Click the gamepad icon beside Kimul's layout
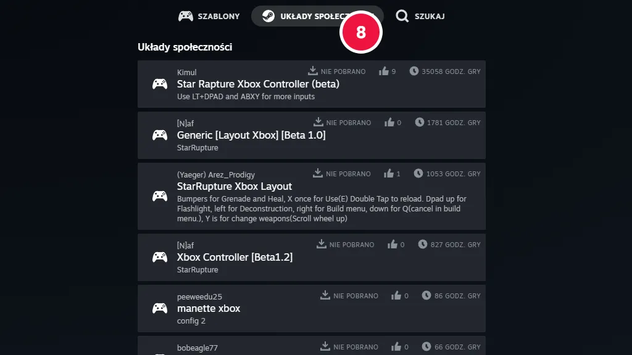The width and height of the screenshot is (632, 355). pos(160,84)
